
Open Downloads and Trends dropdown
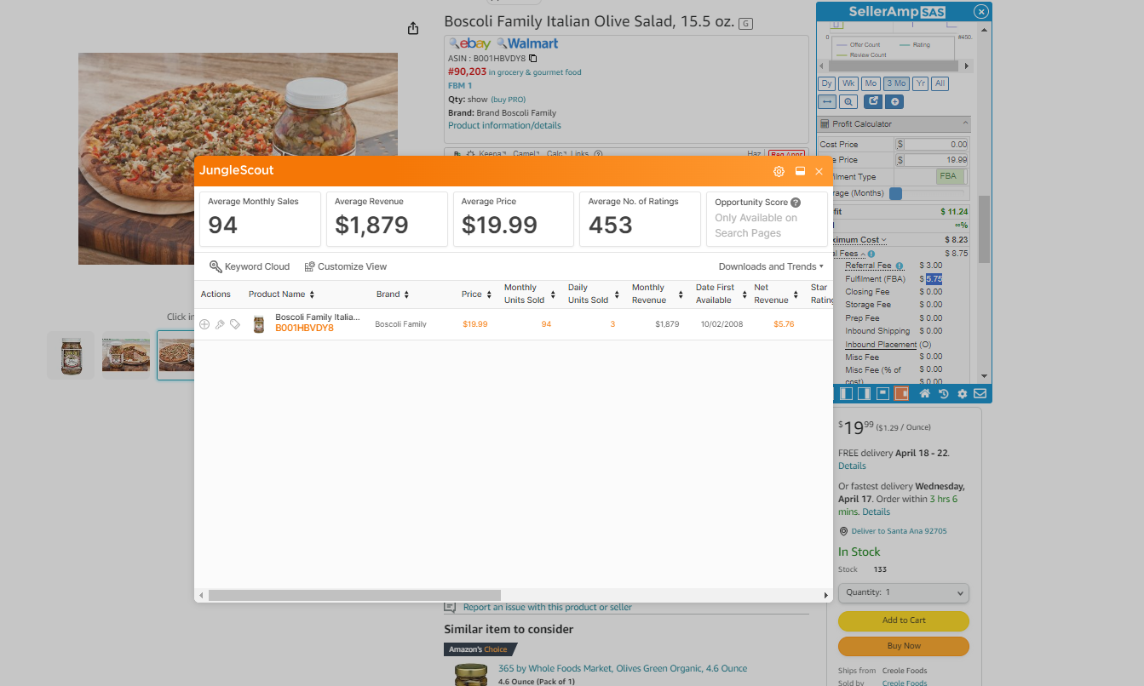(x=771, y=266)
